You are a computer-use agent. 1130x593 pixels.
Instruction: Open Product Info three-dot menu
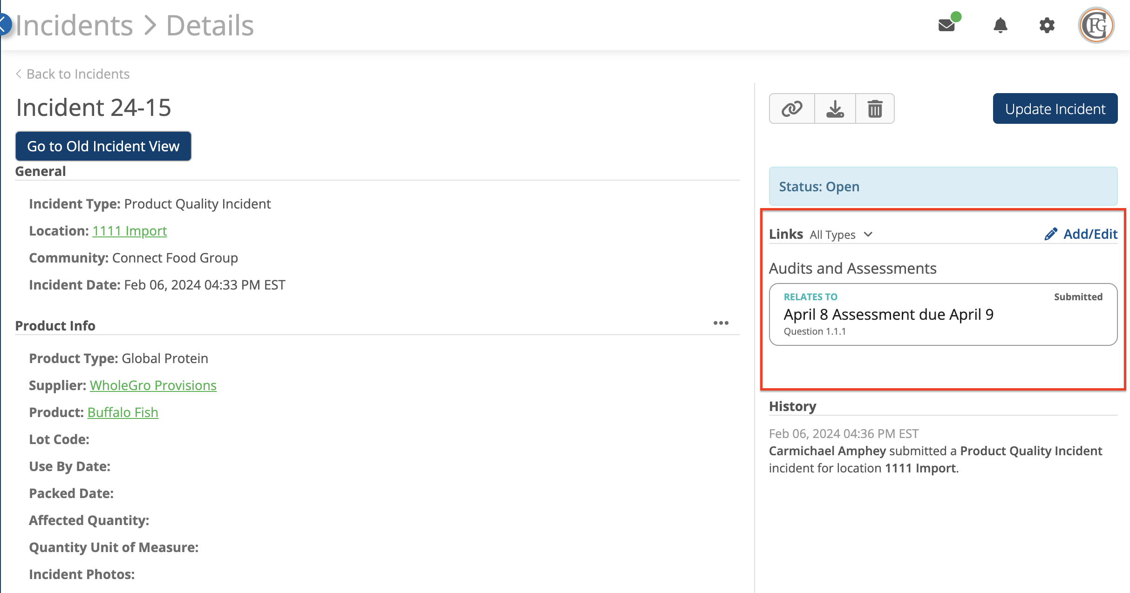point(721,323)
